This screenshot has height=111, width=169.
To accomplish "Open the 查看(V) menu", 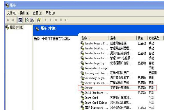I will (x=37, y=13).
